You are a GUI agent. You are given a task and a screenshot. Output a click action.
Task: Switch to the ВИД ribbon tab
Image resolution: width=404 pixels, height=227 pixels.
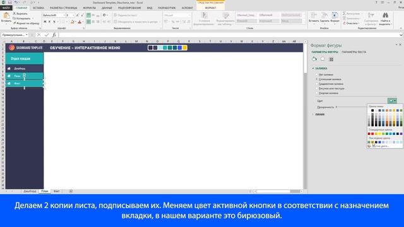(150, 8)
